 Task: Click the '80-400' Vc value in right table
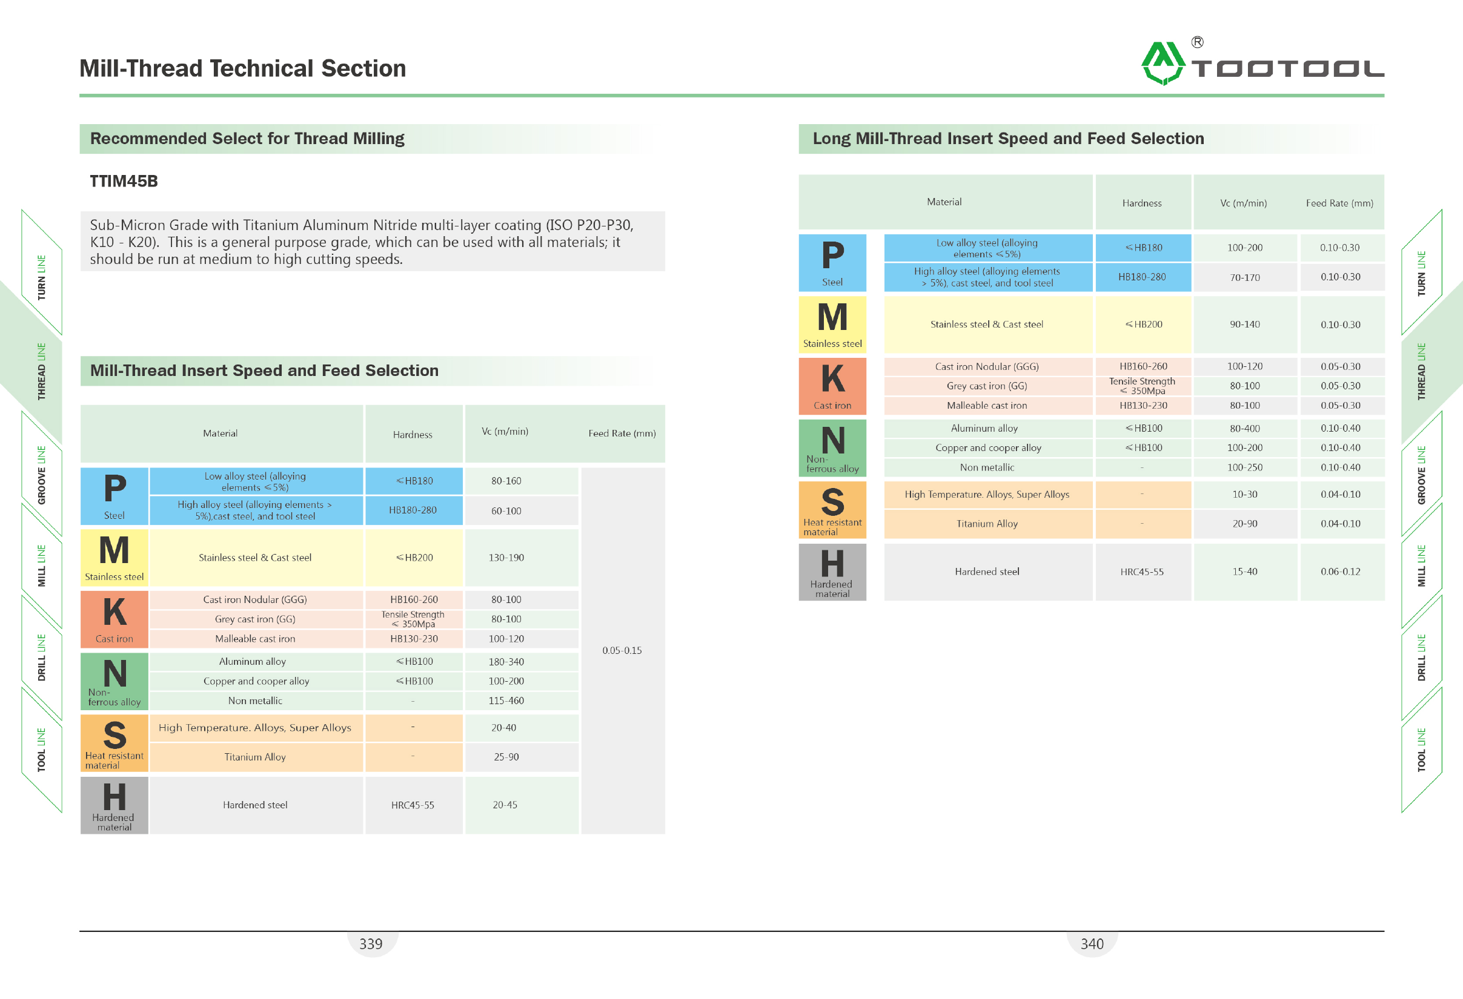pos(1244,429)
